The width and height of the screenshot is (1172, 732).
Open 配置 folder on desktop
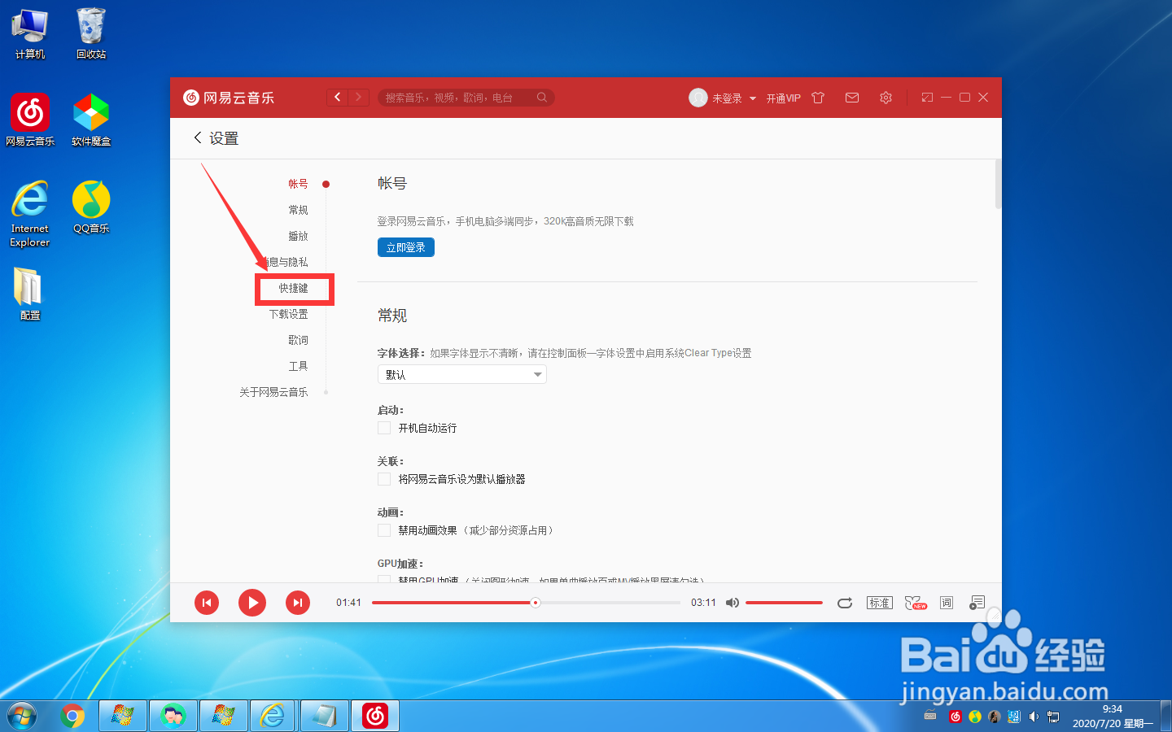[30, 294]
